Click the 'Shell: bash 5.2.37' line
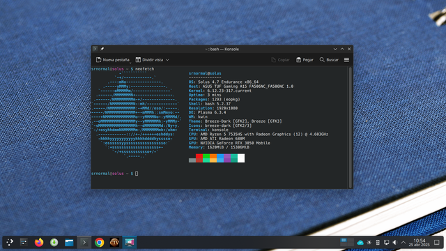 click(210, 104)
